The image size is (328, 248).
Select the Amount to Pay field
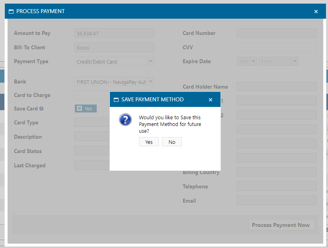[114, 33]
